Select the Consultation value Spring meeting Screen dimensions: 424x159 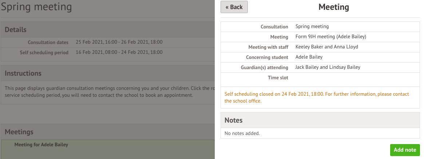click(x=312, y=27)
